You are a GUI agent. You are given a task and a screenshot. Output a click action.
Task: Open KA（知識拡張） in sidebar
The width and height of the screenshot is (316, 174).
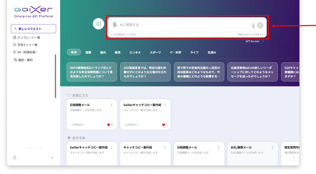click(x=25, y=52)
